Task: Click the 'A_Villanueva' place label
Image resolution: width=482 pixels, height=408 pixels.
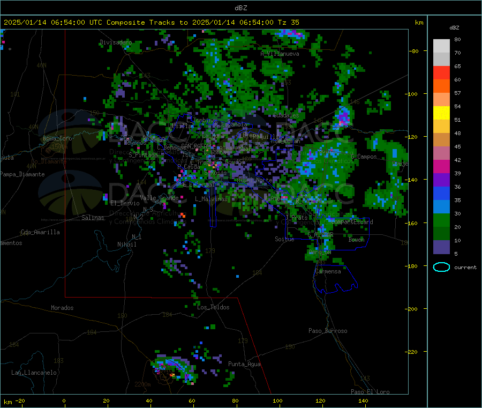Action: (x=280, y=54)
